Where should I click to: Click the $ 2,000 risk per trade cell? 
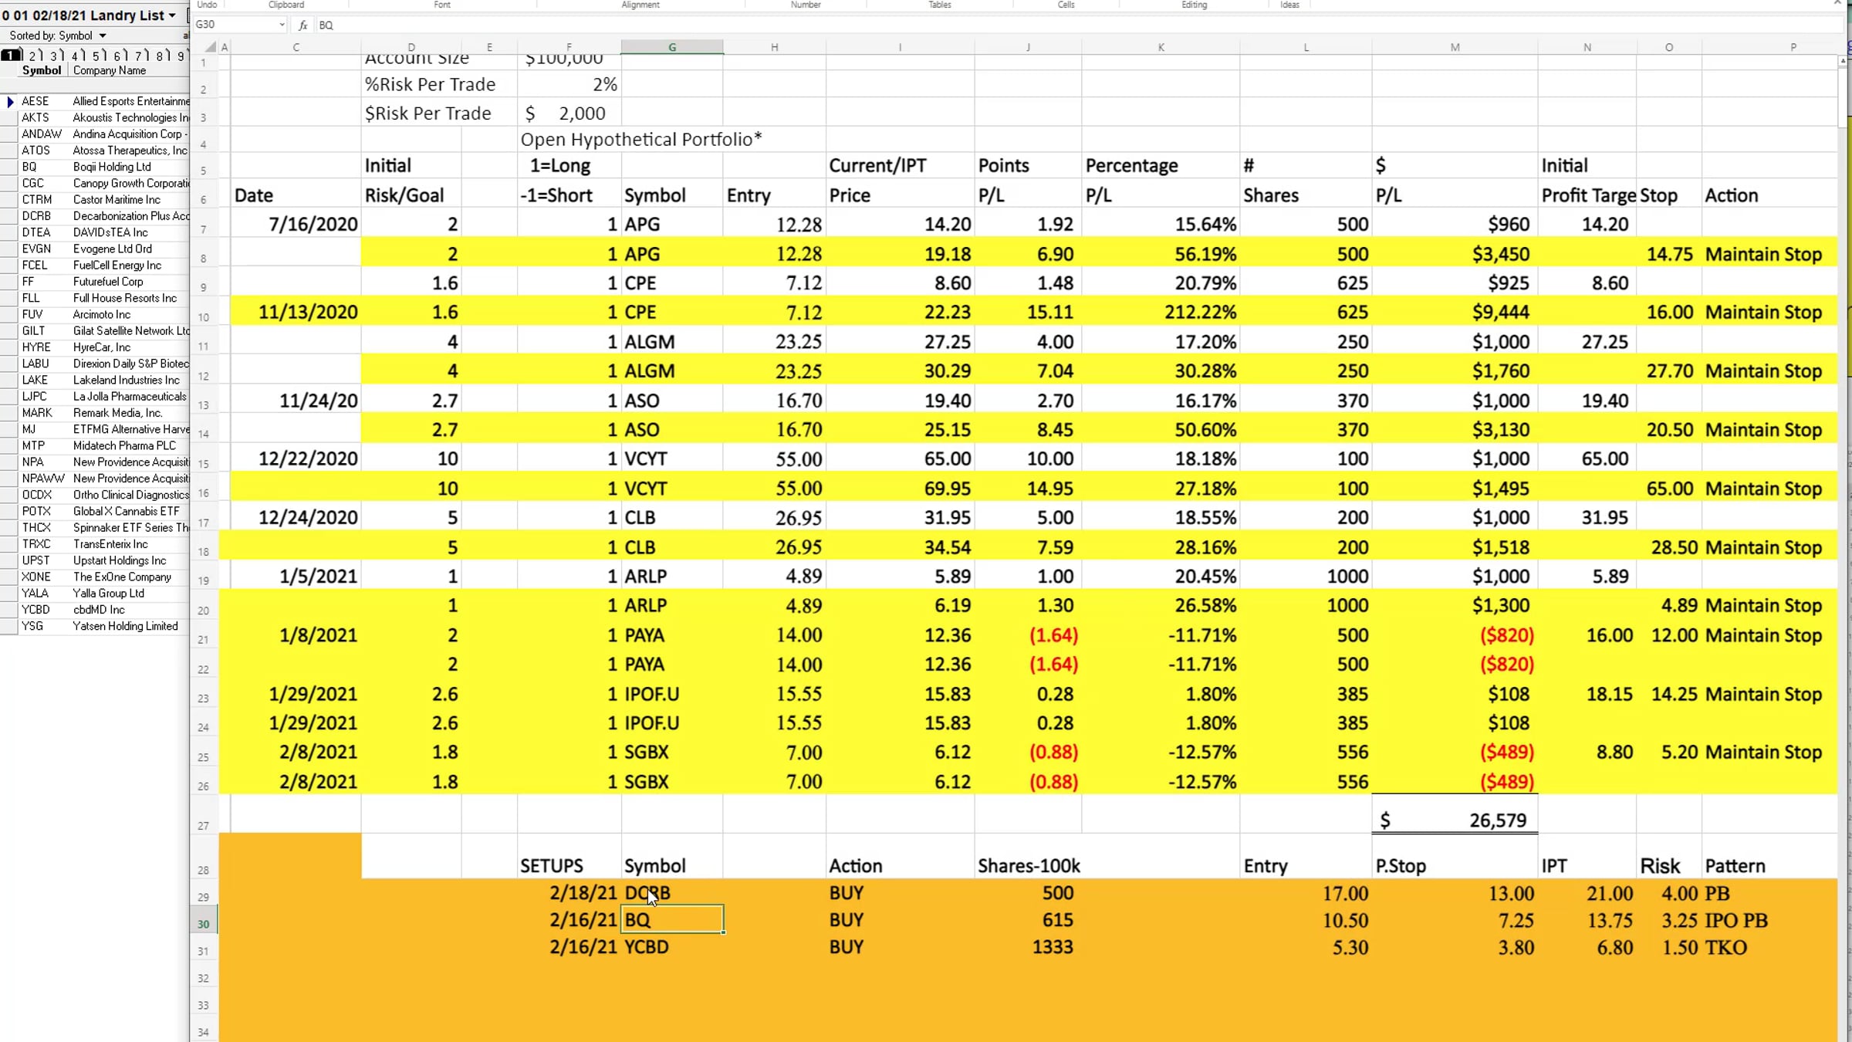569,113
